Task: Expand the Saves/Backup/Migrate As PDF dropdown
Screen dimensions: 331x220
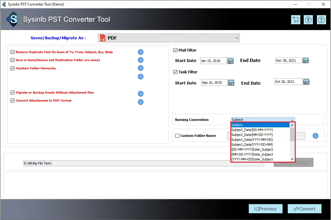Action: tap(237, 38)
